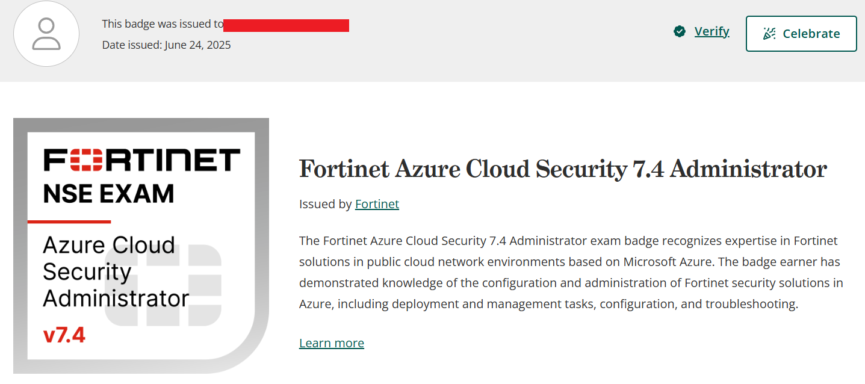Click the red redacted recipient name

[286, 25]
